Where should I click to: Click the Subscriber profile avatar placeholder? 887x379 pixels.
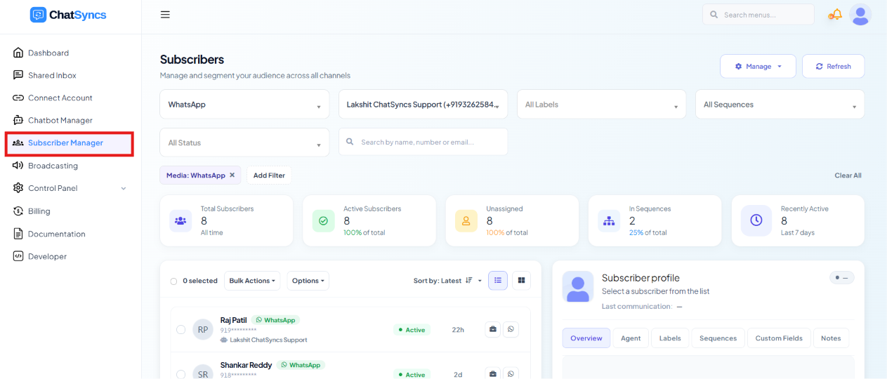578,287
